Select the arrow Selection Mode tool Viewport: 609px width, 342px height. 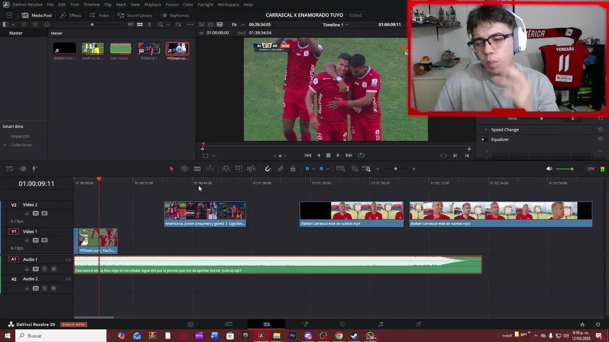tap(172, 169)
